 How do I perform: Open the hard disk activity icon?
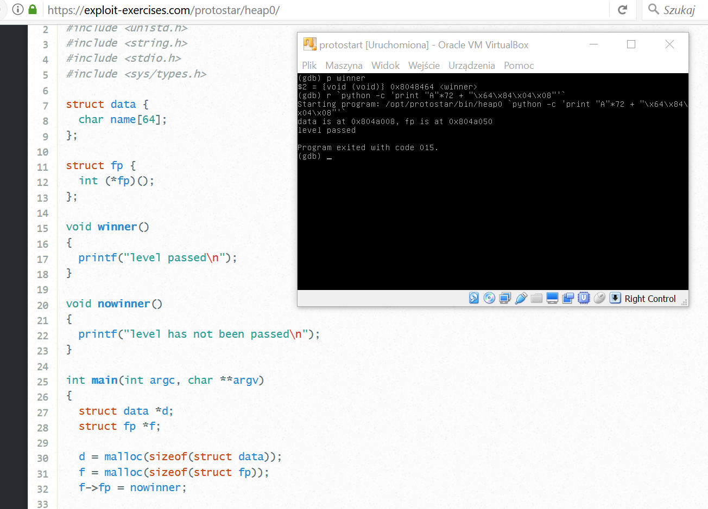pyautogui.click(x=474, y=298)
